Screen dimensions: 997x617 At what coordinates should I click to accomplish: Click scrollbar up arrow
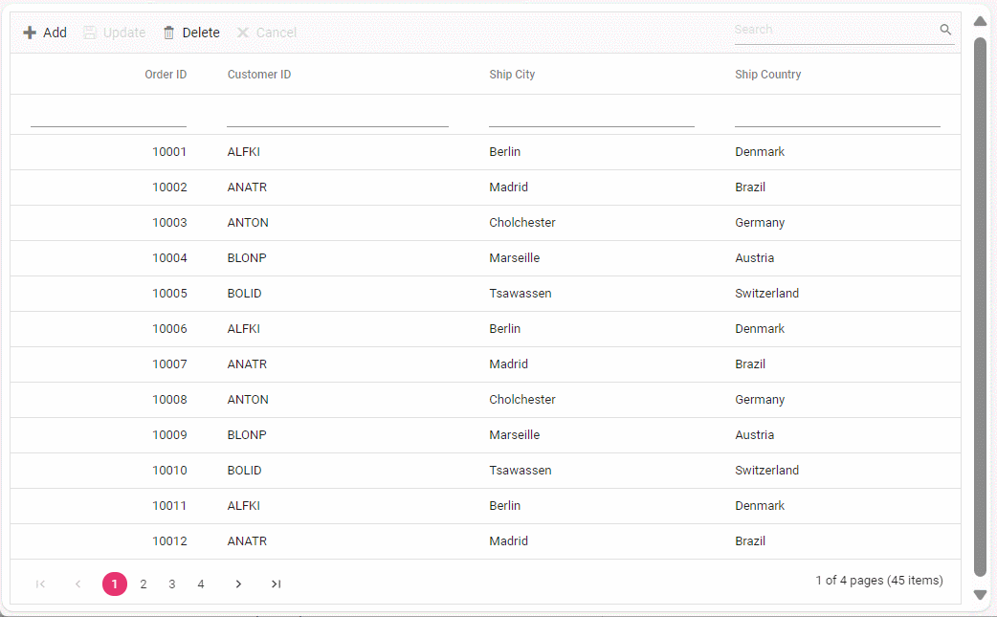pos(980,21)
